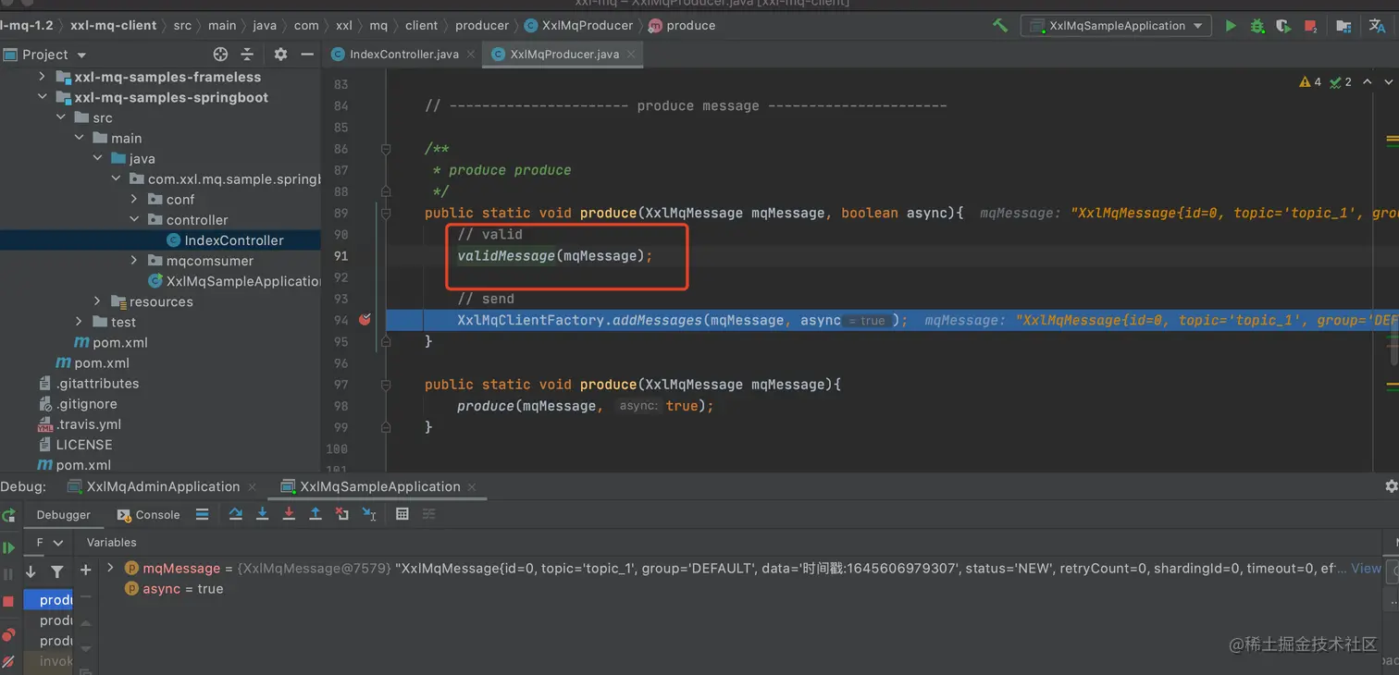Close the XxlMqProducer.java tab
The height and width of the screenshot is (675, 1399).
[631, 55]
